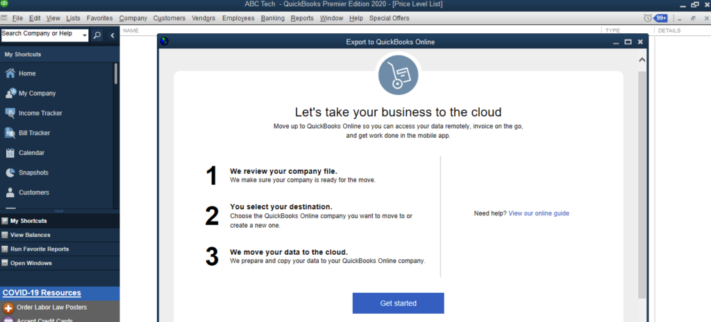This screenshot has height=322, width=711.
Task: Open the COVID-19 Resources link
Action: pyautogui.click(x=42, y=293)
